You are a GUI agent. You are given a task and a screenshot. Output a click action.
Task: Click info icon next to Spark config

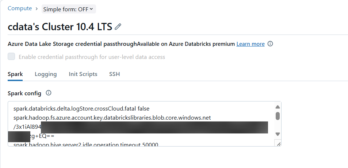[49, 93]
